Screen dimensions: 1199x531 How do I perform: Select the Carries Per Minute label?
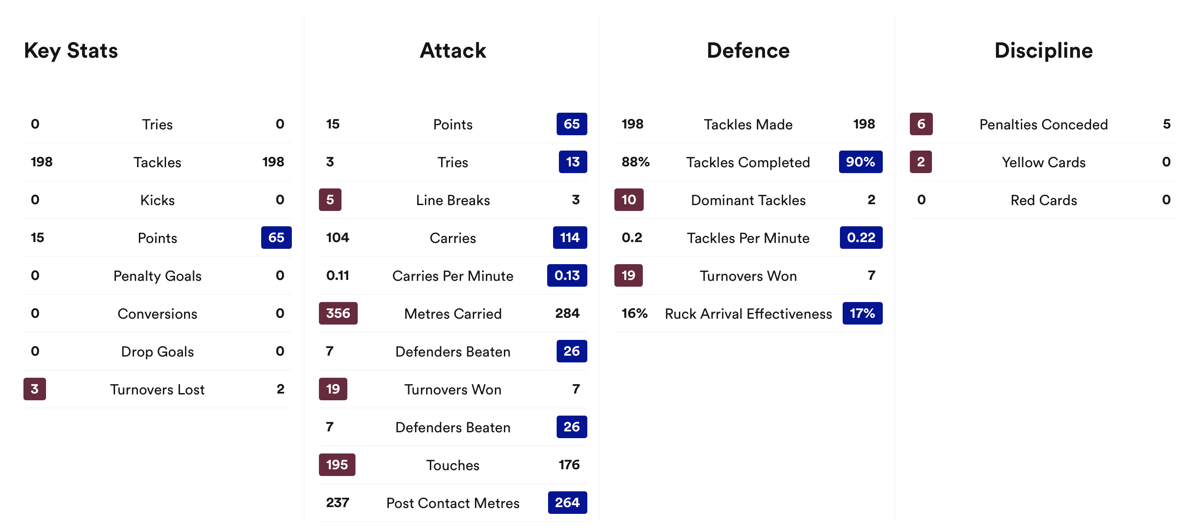[x=452, y=276]
